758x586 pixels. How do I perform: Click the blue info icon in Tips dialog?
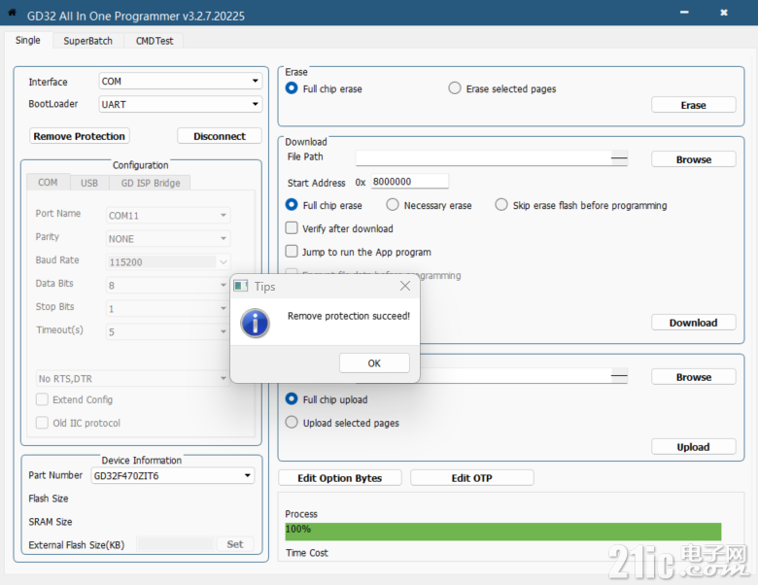255,324
